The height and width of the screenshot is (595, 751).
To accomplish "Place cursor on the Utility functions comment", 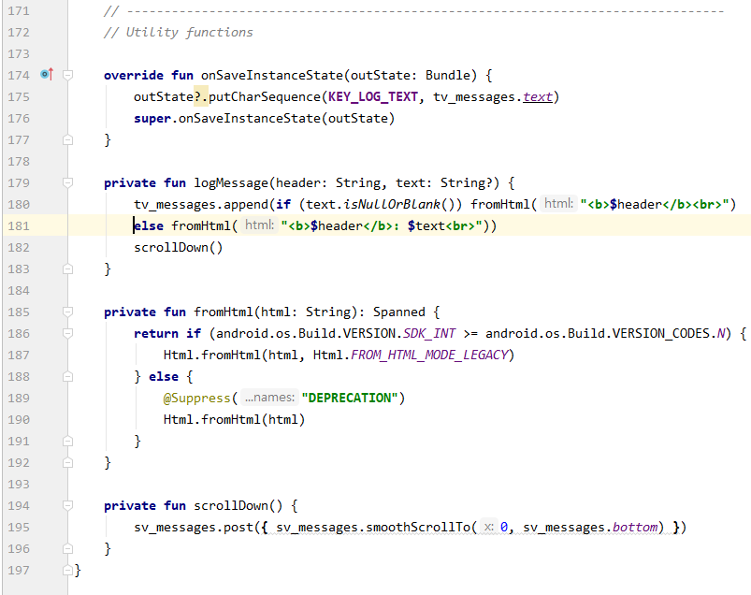I will (178, 32).
